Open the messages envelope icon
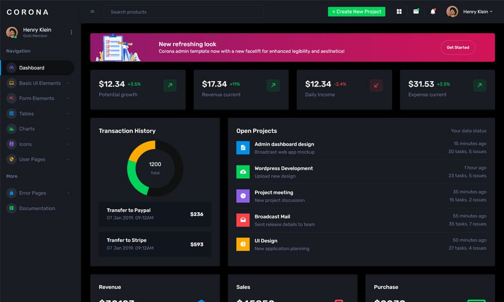 416,11
